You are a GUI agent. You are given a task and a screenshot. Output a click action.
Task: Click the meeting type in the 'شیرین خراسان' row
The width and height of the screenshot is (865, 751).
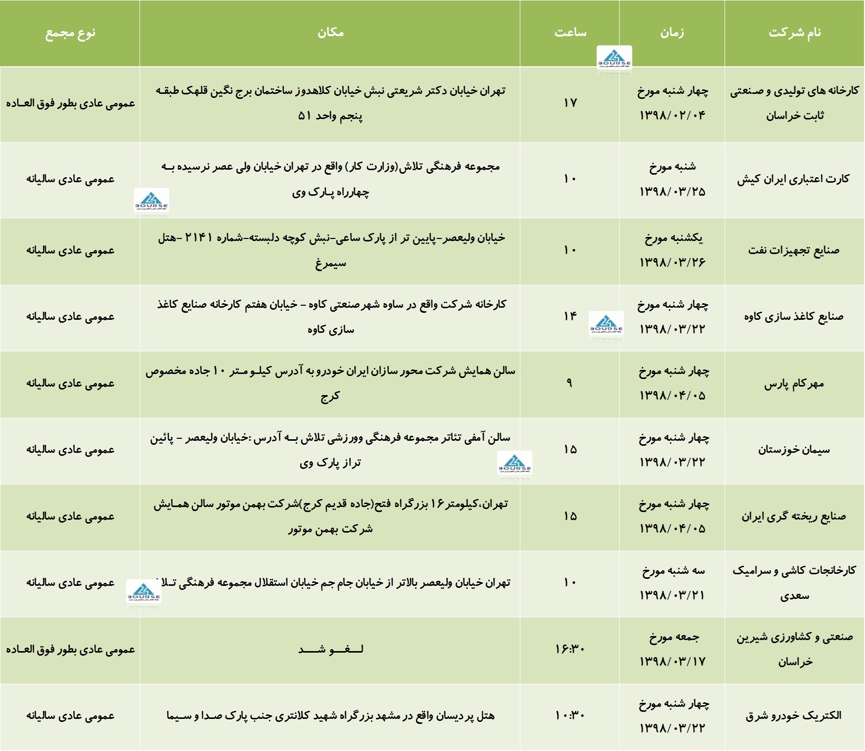pos(70,650)
